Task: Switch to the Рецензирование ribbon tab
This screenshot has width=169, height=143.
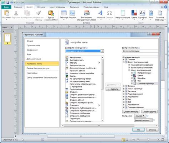Action: (91, 7)
